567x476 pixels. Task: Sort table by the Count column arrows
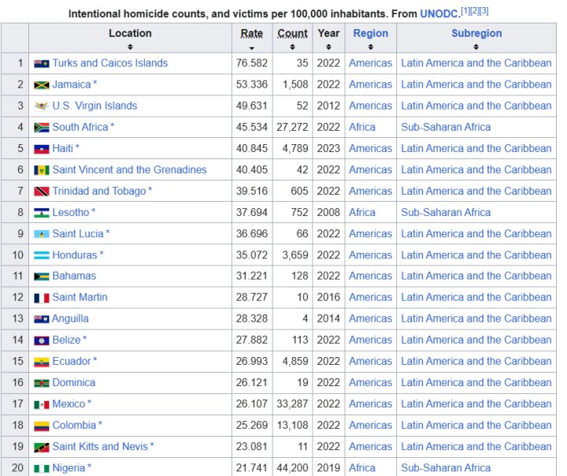292,47
